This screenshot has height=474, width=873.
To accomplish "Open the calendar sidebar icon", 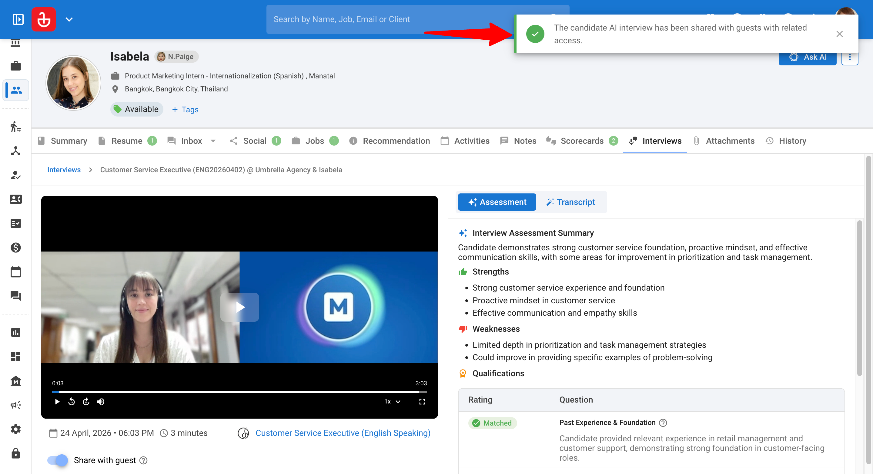I will click(x=15, y=272).
